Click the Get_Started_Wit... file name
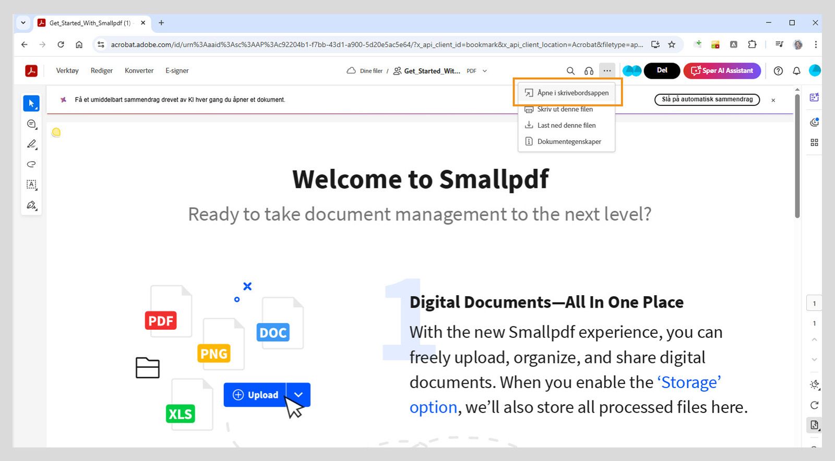This screenshot has width=835, height=461. 432,71
